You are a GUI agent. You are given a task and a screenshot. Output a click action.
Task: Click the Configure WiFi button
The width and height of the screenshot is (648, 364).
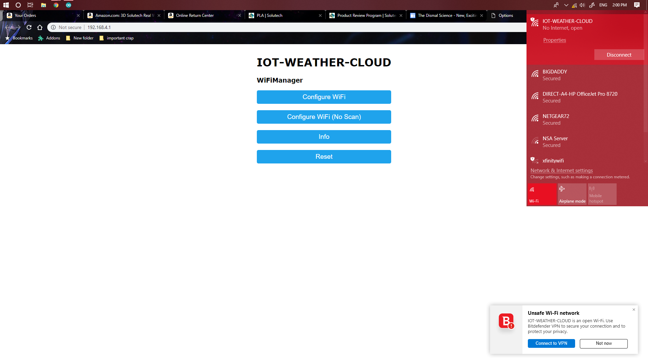324,97
